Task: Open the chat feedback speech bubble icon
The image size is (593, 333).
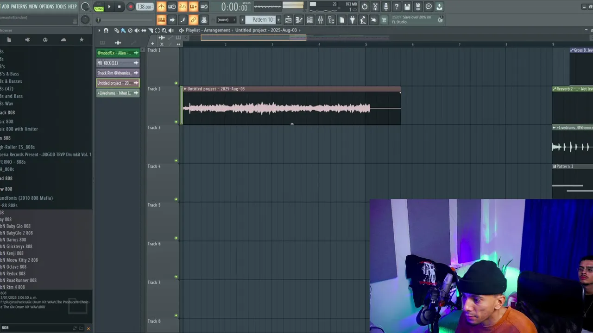Action: (429, 6)
